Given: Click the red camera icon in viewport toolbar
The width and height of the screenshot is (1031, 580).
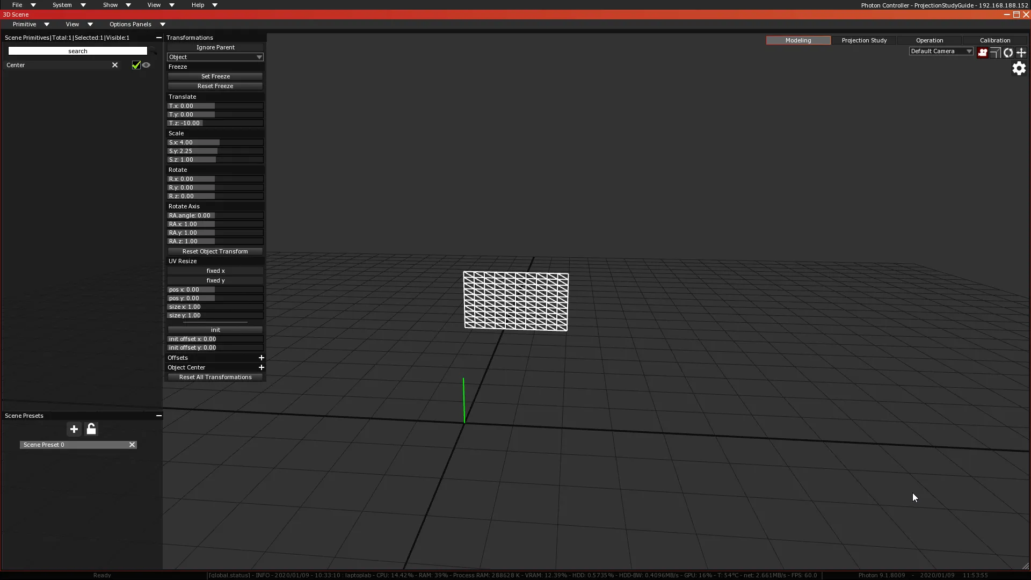Looking at the screenshot, I should [x=982, y=52].
